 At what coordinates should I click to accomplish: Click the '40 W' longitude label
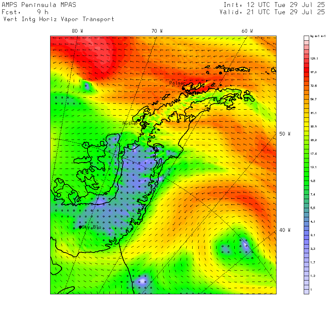(x=285, y=230)
